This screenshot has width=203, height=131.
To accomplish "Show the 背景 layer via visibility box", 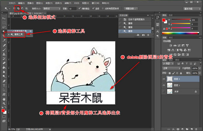I will (164, 92).
